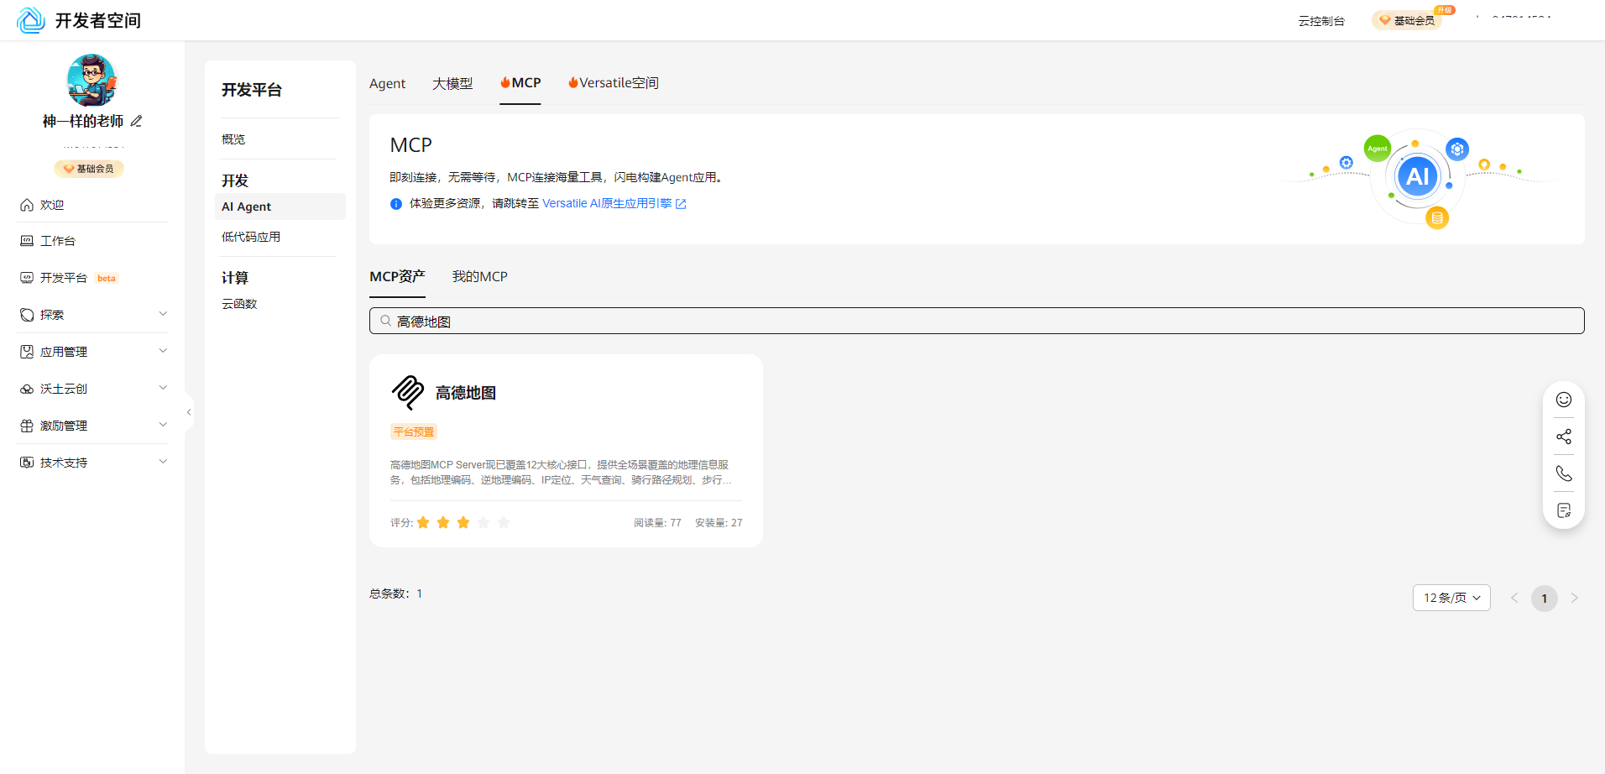Screen dimensions: 1605x774
Task: Edit the nickname via pencil icon
Action: tap(136, 121)
